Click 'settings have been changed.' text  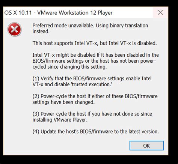[x=63, y=102]
